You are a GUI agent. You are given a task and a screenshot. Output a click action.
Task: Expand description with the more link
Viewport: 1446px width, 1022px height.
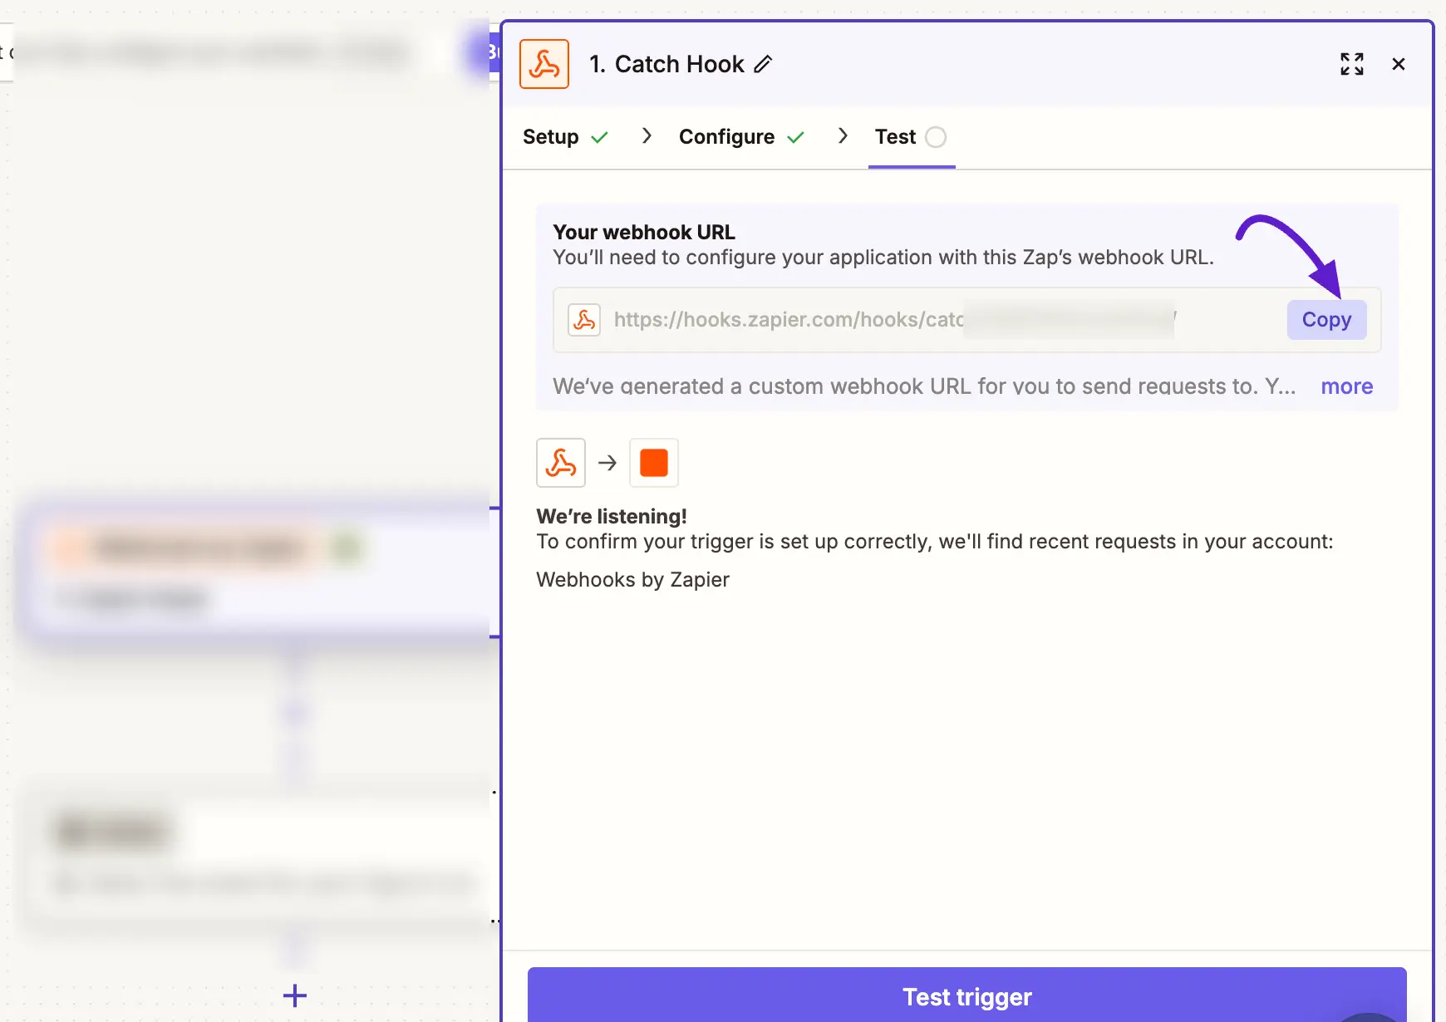[1347, 386]
